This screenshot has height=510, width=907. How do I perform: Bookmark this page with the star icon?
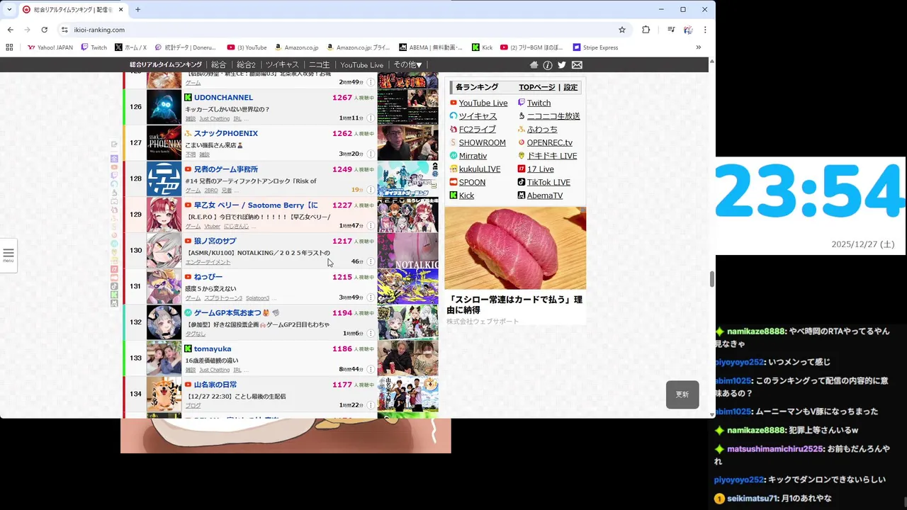tap(622, 30)
